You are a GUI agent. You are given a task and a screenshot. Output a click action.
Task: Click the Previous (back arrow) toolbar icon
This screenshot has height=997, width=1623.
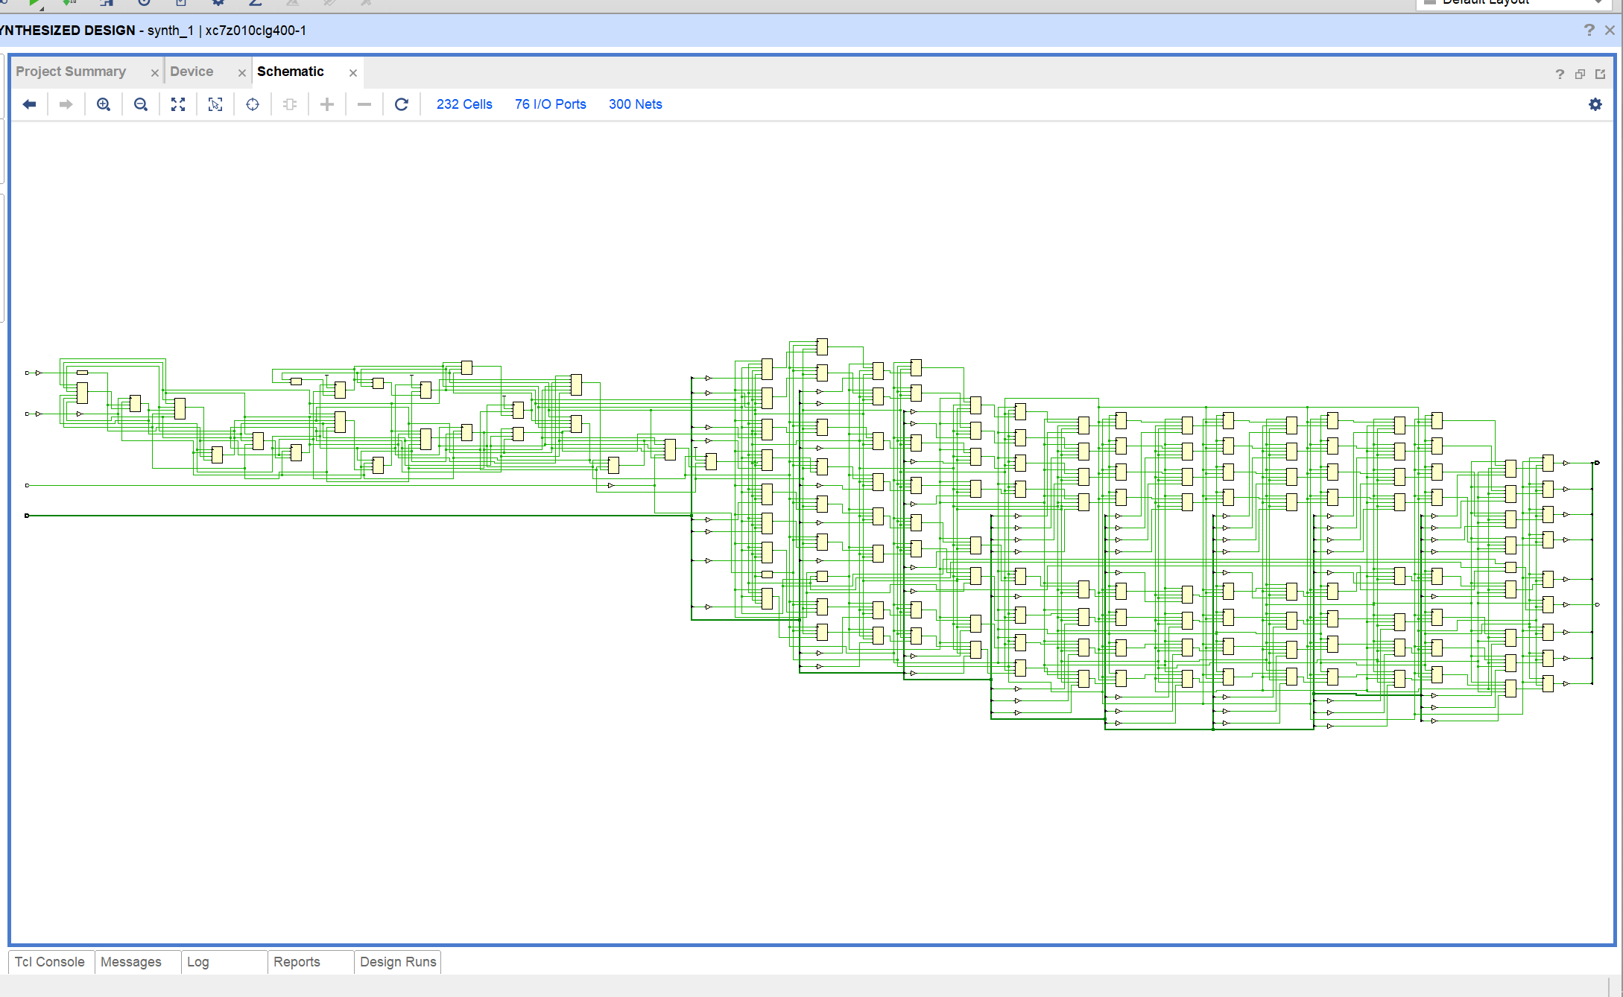[x=29, y=104]
